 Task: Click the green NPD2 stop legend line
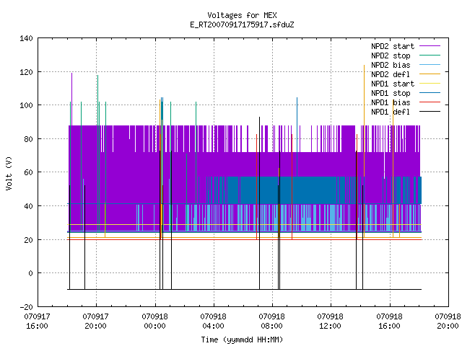tap(430, 56)
